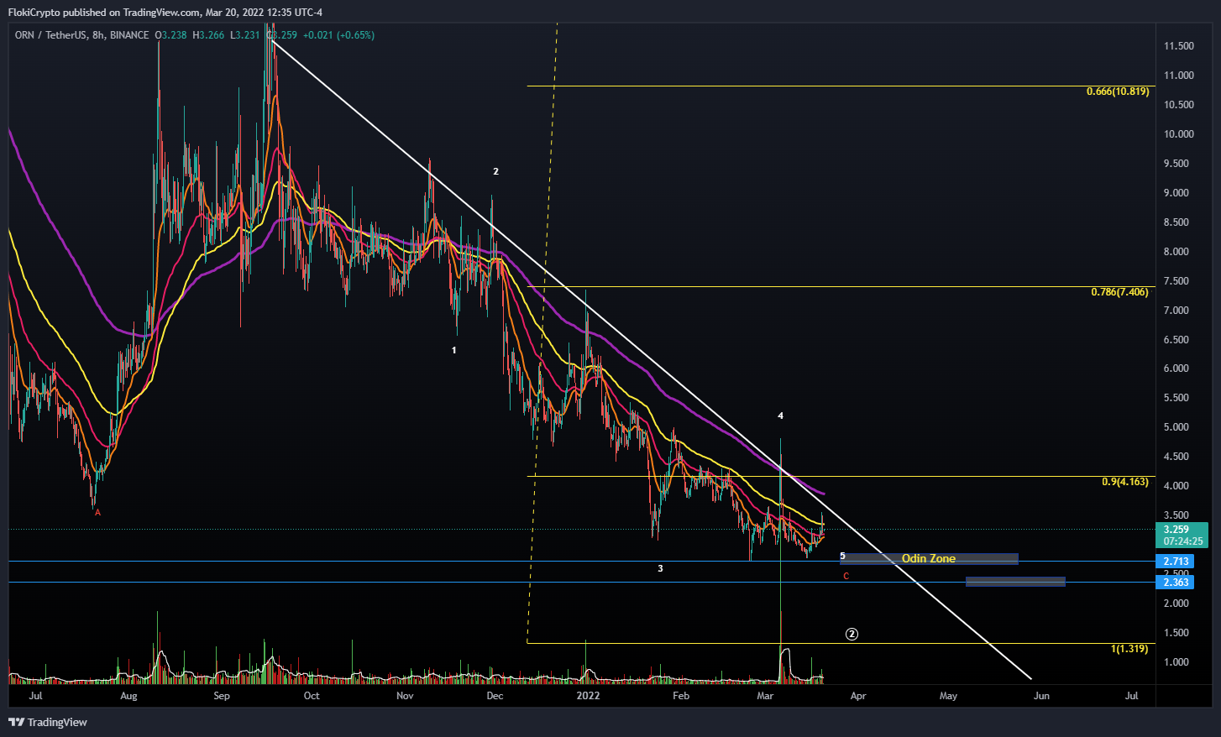Select the low value L3.231
Viewport: 1221px width, 737px height.
point(245,35)
